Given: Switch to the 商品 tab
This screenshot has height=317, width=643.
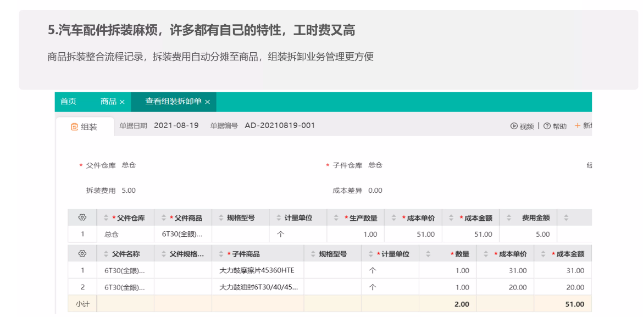Looking at the screenshot, I should pos(108,102).
